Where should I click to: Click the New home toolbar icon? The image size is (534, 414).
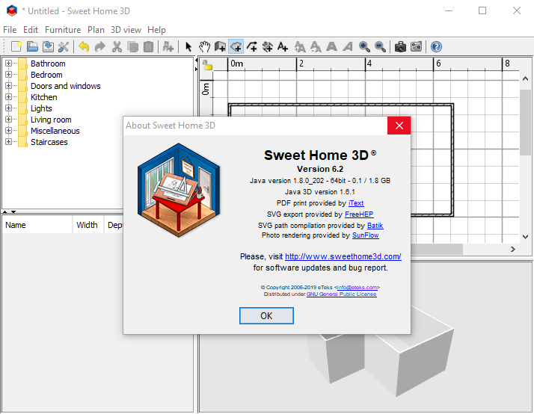[x=16, y=46]
